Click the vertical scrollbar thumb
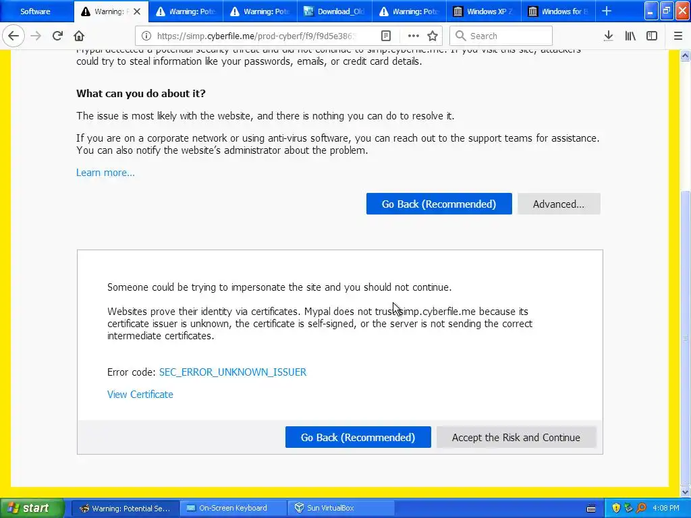Image resolution: width=691 pixels, height=518 pixels. point(686,337)
